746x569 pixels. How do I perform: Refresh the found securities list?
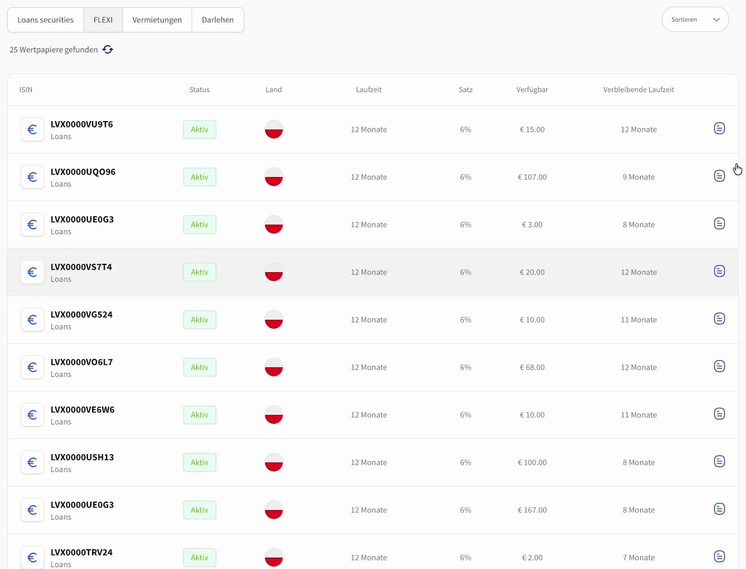pos(108,50)
